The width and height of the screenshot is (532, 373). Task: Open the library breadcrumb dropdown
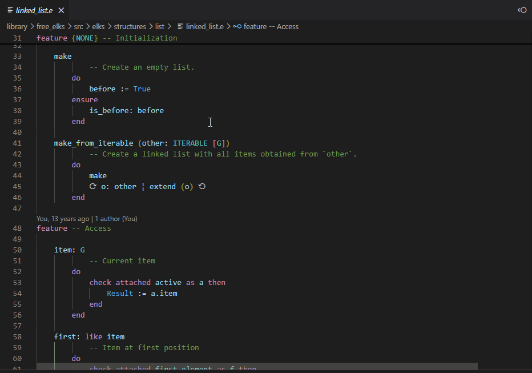click(17, 26)
